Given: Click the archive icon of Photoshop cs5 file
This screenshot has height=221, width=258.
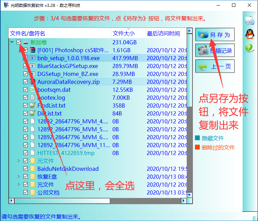Looking at the screenshot, I should (x=33, y=50).
